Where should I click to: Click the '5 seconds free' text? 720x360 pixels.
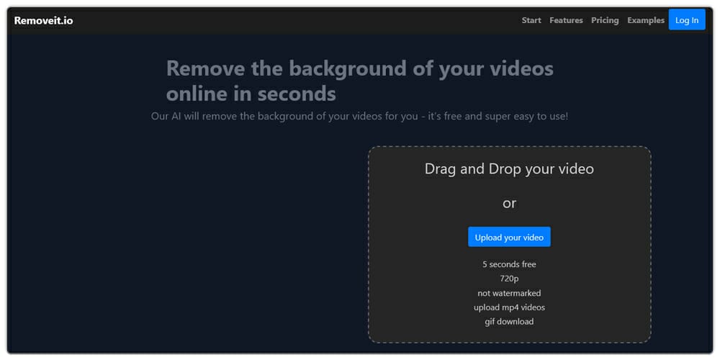point(509,264)
